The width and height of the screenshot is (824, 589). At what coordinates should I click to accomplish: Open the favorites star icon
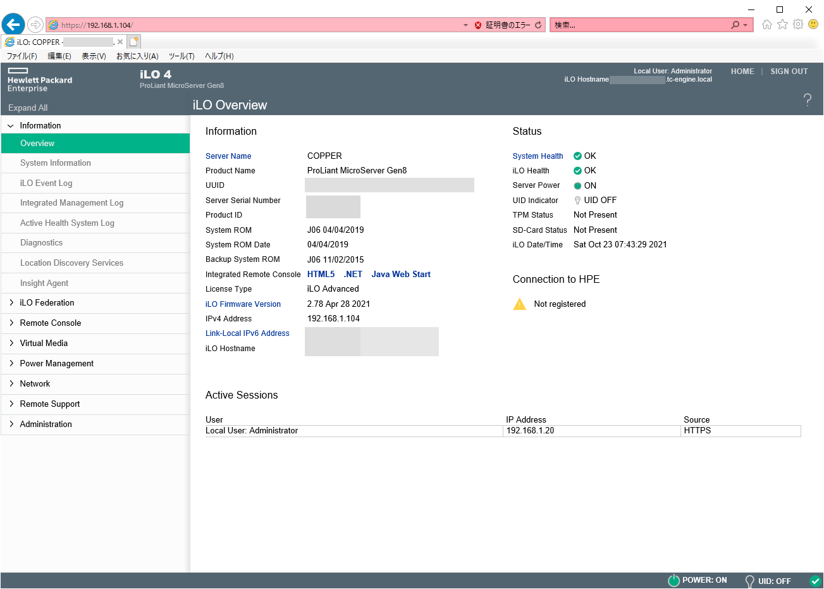pyautogui.click(x=782, y=25)
